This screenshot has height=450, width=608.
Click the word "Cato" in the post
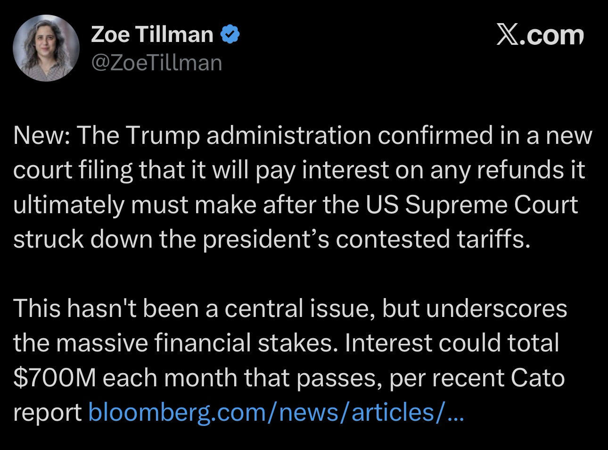click(x=536, y=378)
